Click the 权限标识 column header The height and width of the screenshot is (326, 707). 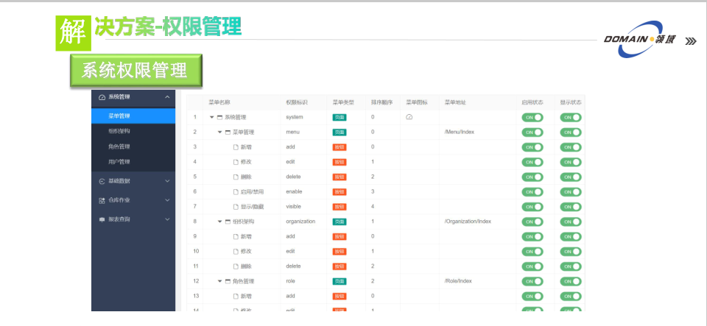(297, 103)
